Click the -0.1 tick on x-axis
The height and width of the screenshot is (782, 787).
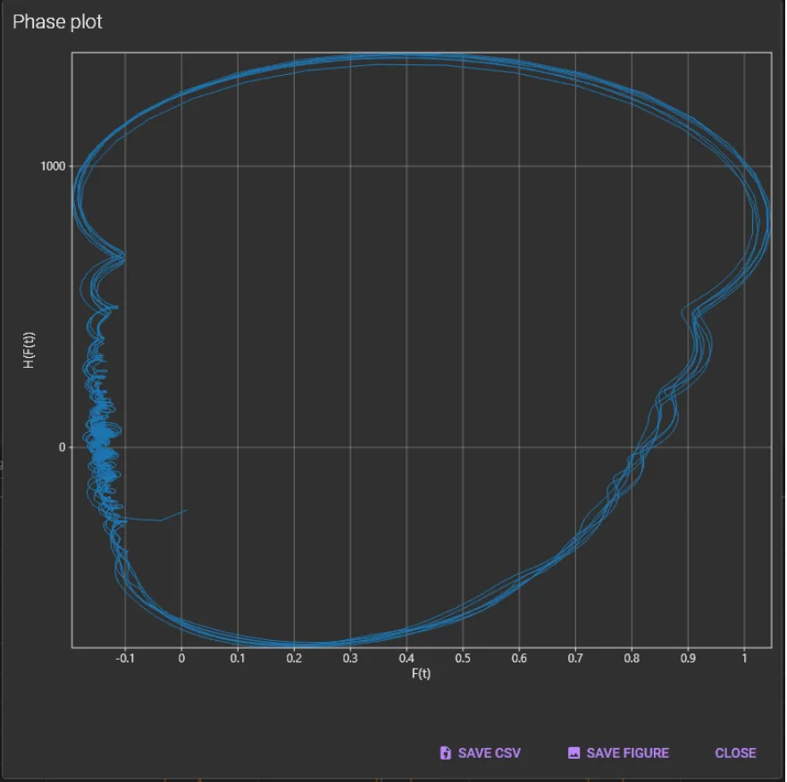[124, 659]
